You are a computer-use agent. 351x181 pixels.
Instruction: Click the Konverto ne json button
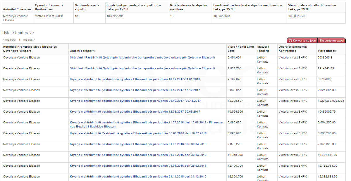(x=302, y=41)
